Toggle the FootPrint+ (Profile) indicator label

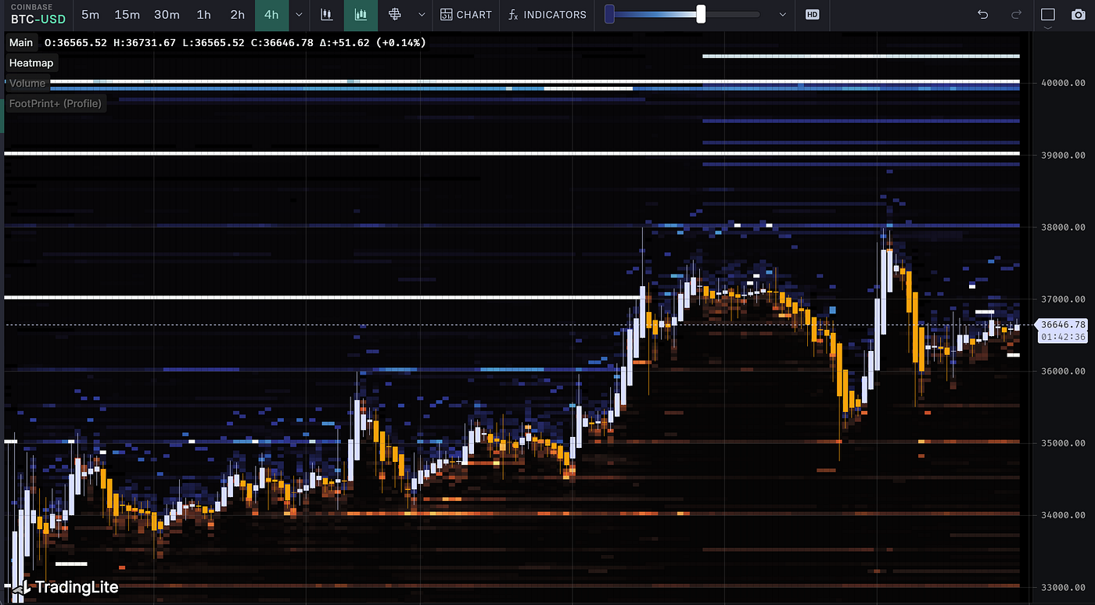click(55, 103)
